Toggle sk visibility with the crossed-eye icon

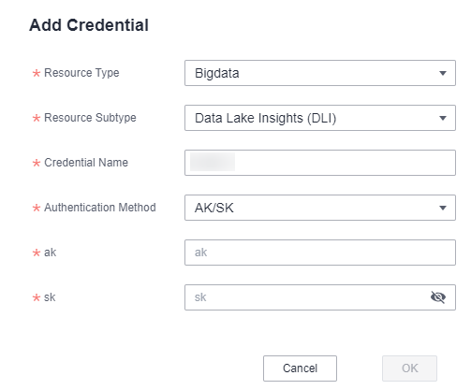tap(438, 297)
